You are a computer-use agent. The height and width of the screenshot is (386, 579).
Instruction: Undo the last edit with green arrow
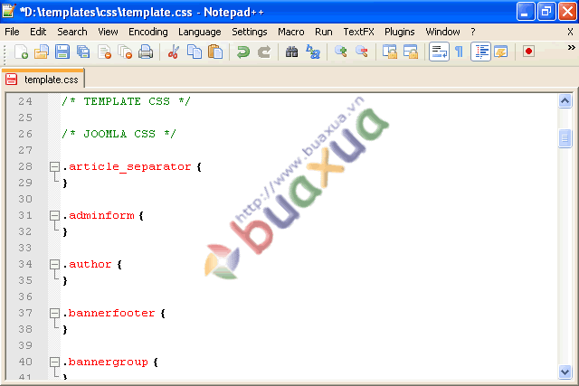tap(243, 52)
